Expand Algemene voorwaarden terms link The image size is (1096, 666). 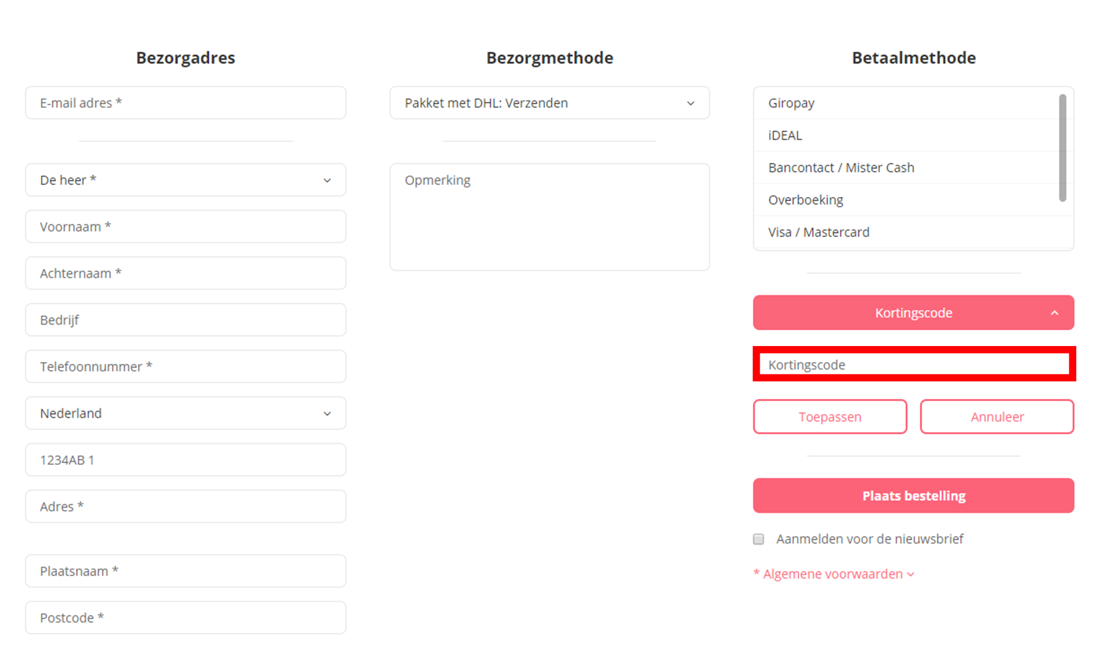click(x=834, y=574)
